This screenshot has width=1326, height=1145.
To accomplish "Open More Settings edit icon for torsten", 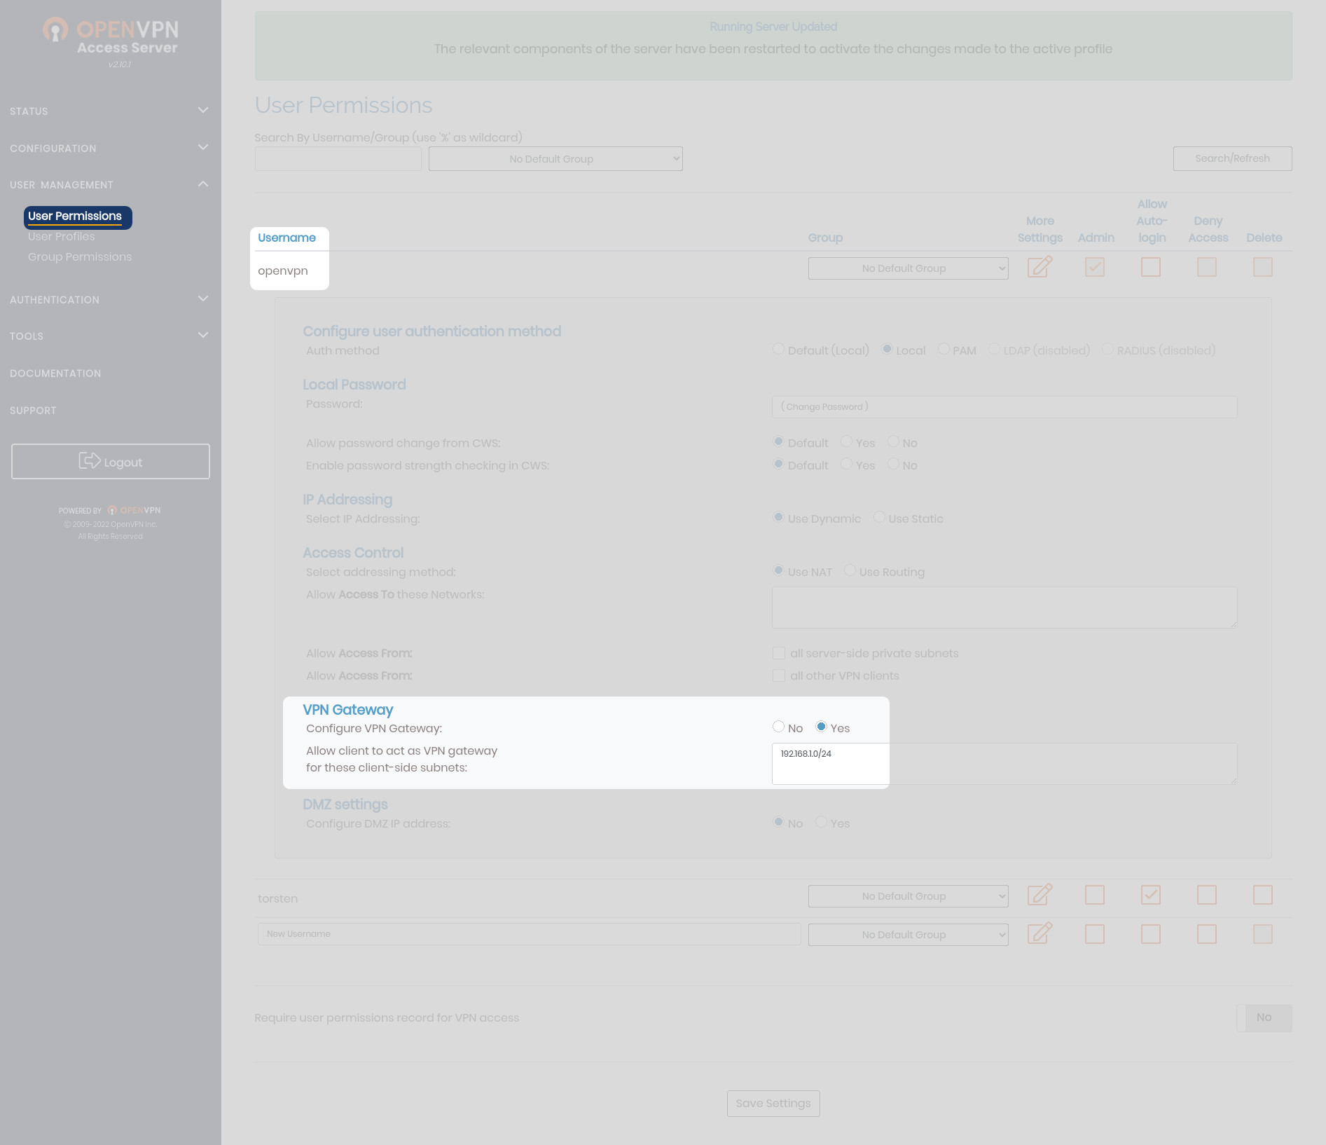I will point(1040,895).
